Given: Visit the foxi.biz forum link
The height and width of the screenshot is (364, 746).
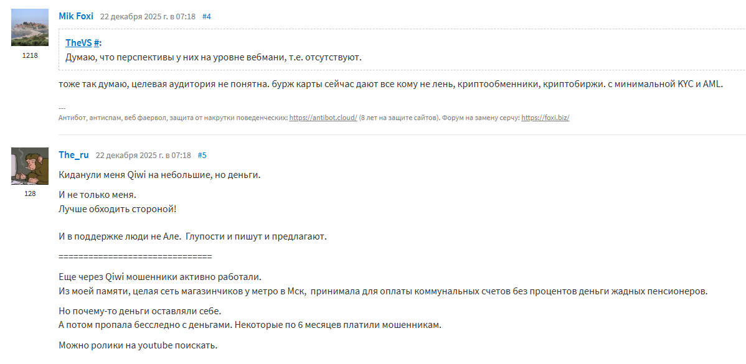Looking at the screenshot, I should coord(545,117).
